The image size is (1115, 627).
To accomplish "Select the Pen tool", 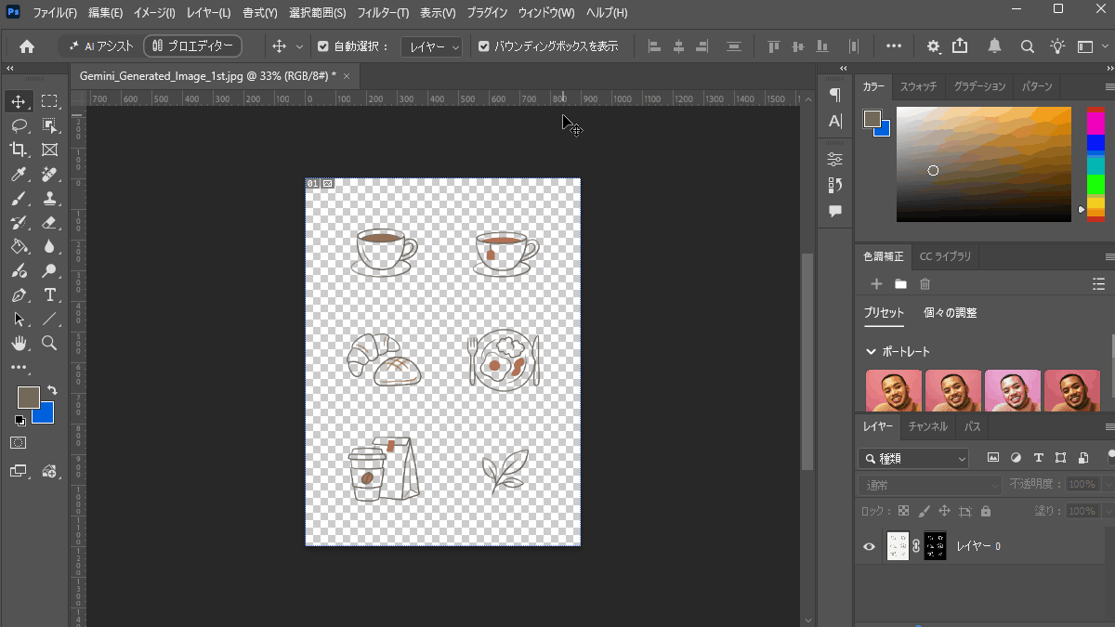I will pos(19,295).
